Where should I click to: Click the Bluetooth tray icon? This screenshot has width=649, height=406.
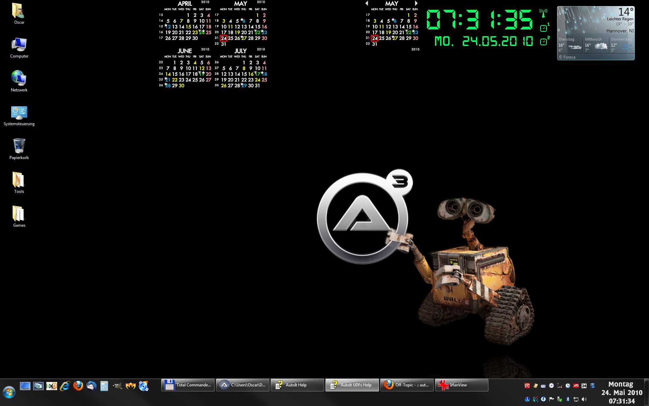(x=568, y=399)
